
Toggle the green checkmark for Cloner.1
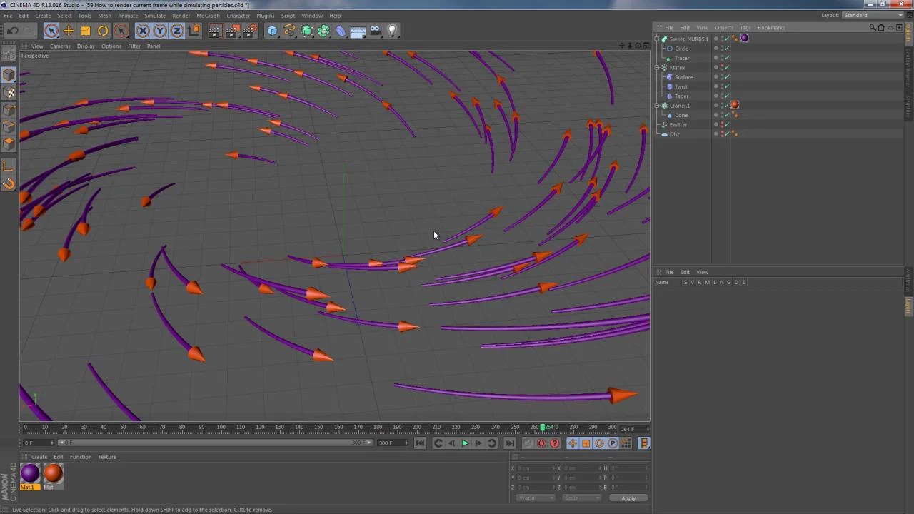coord(727,106)
